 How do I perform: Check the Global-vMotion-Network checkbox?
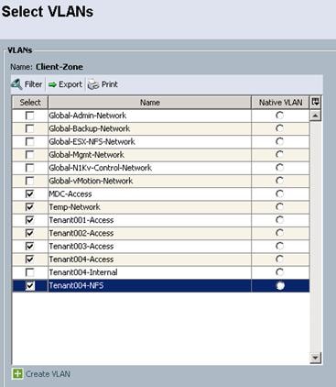click(x=30, y=181)
